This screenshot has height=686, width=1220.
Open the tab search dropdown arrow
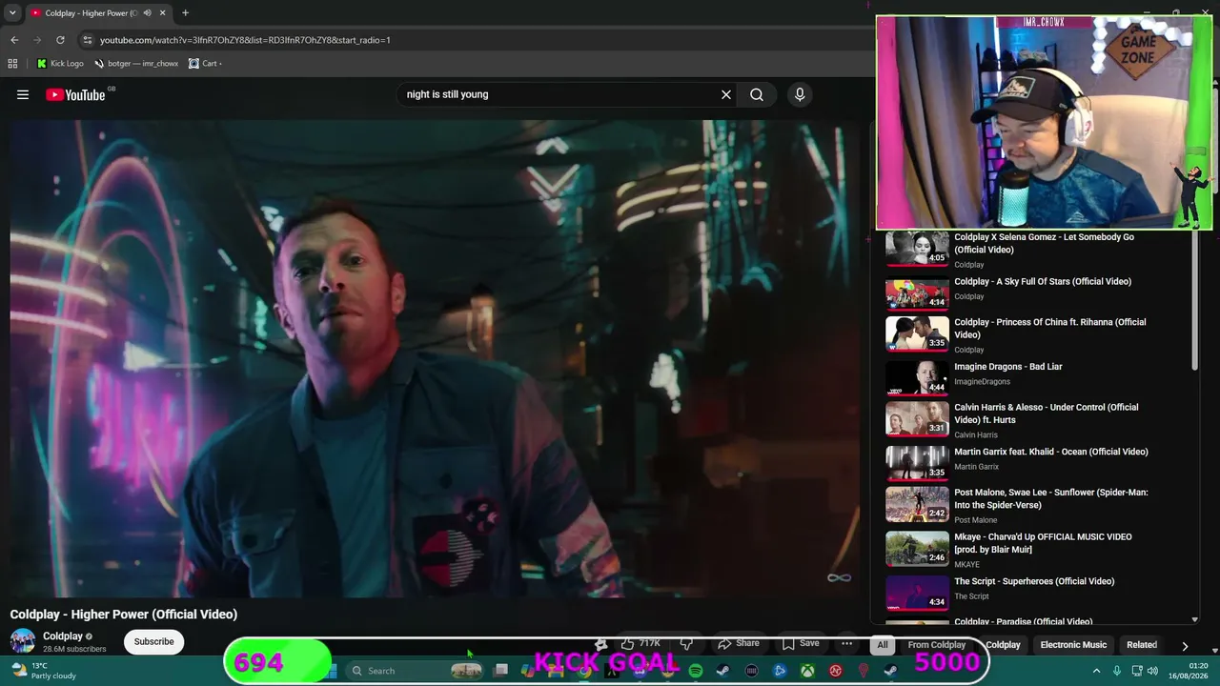12,13
